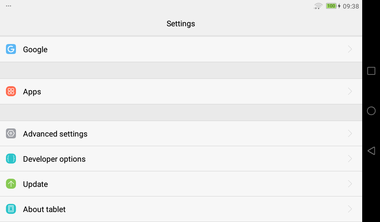Expand the About tablet chevron arrow
The image size is (380, 222).
coord(350,209)
